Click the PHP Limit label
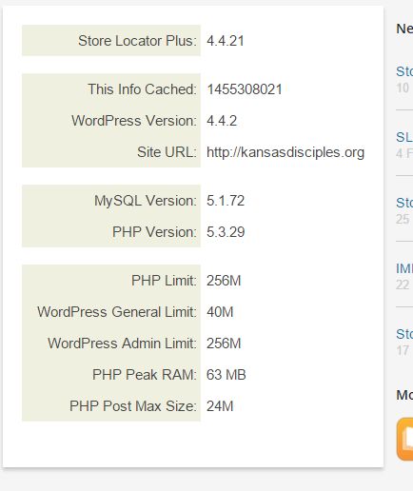 pos(164,281)
